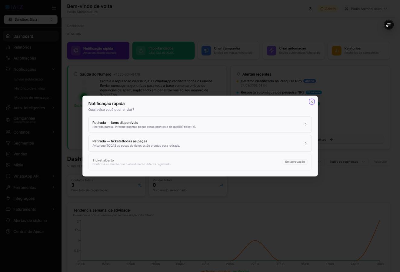Close the Notificação rápida dialog

312,102
